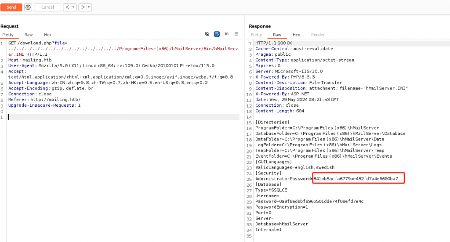Click the HTTP/1.1 200 OK status line
The width and height of the screenshot is (450, 242).
coord(273,43)
